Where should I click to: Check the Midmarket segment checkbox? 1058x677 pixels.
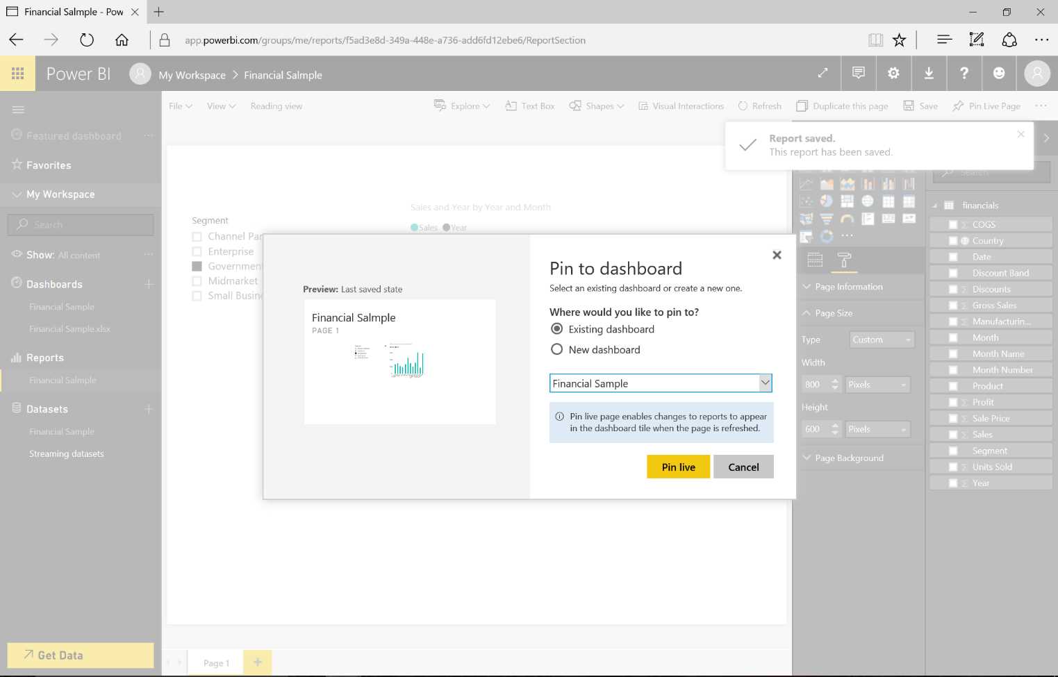(197, 281)
